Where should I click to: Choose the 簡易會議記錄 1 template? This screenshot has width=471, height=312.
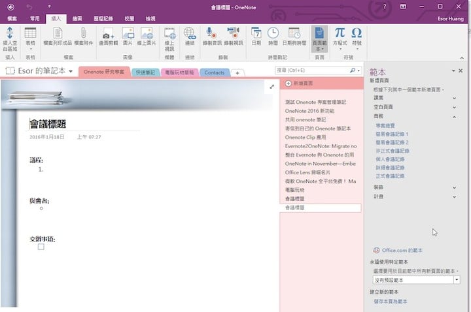[x=392, y=133]
